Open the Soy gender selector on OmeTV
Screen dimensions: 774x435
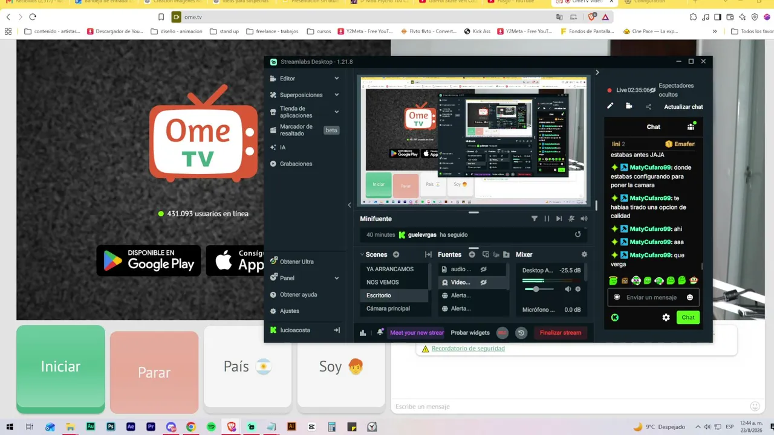(341, 368)
